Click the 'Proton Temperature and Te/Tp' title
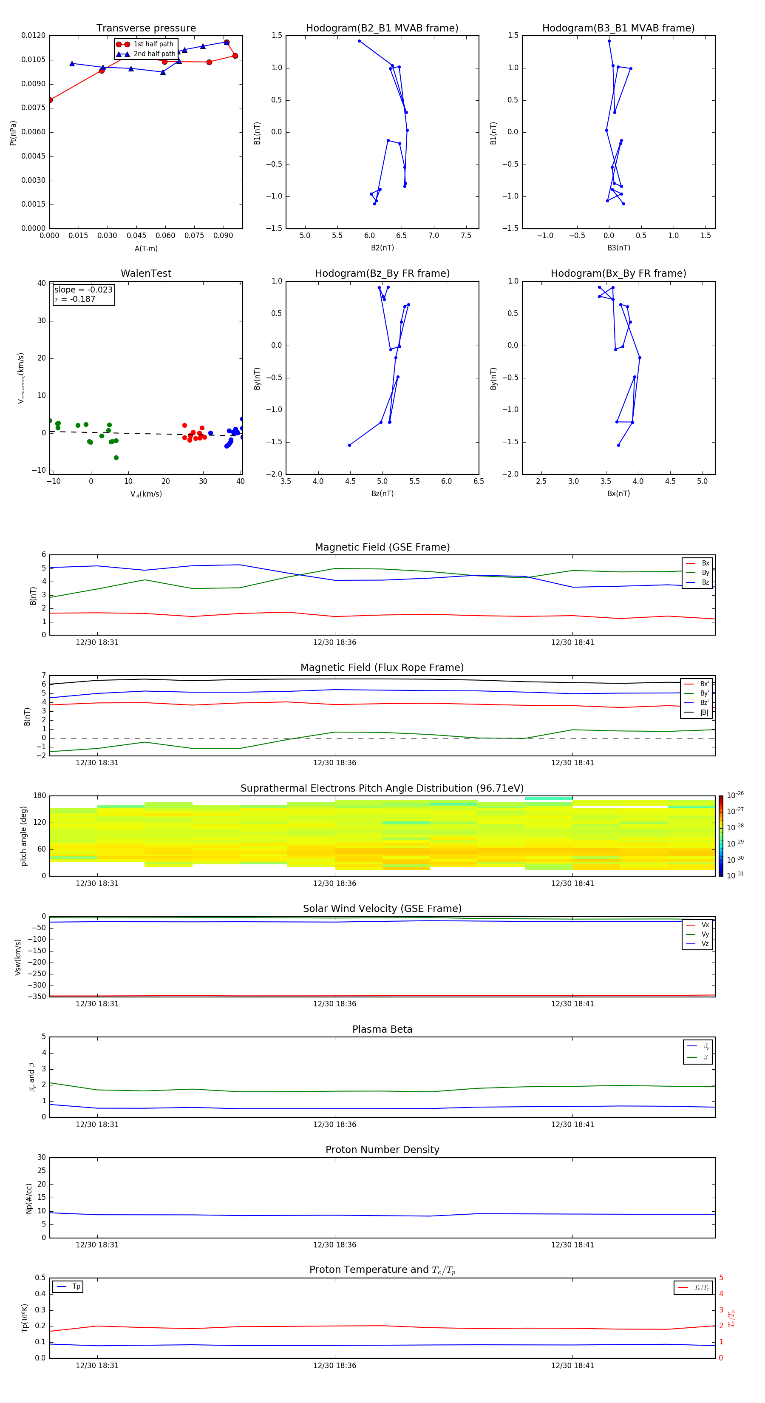This screenshot has height=1403, width=765. 382,1270
